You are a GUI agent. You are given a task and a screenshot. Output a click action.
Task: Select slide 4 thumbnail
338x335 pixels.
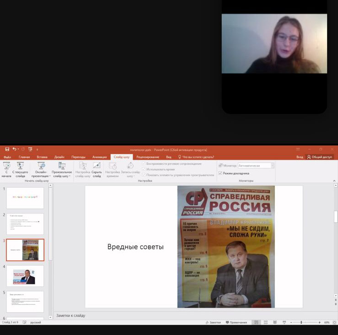pyautogui.click(x=25, y=276)
